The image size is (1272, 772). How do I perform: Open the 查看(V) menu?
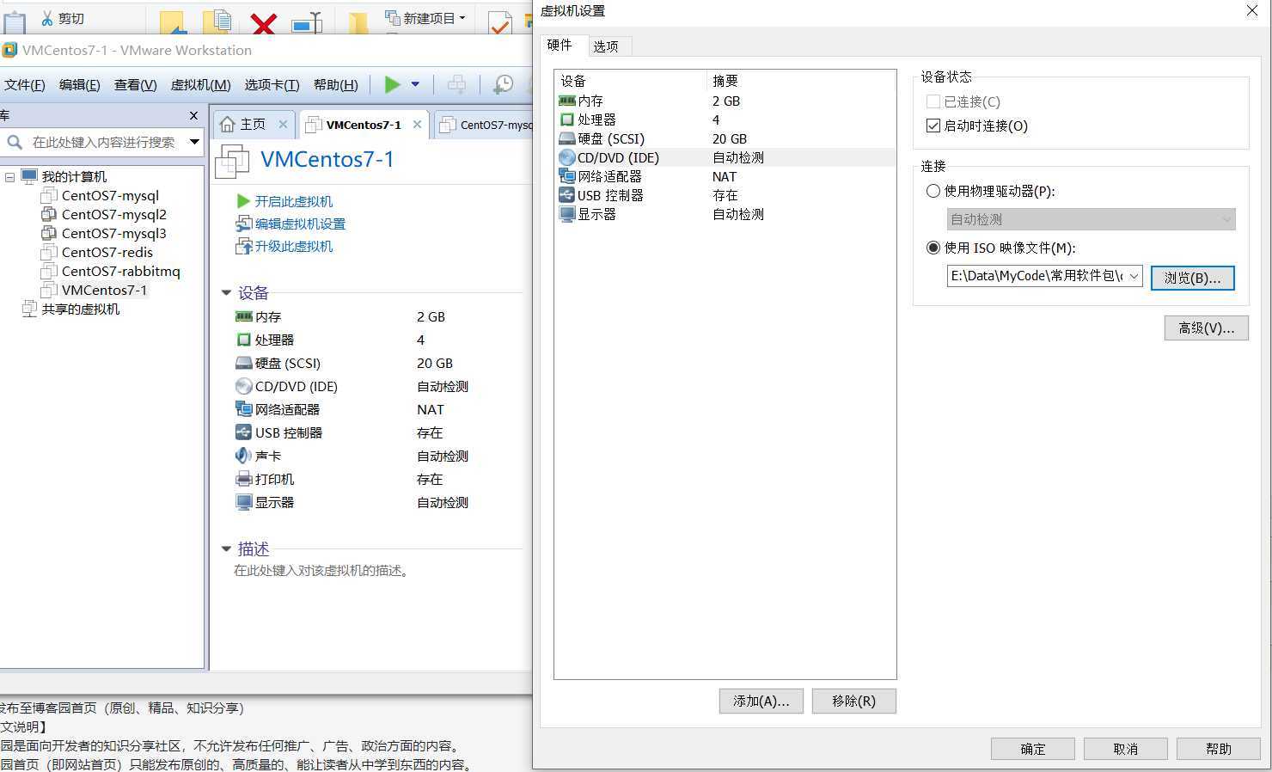136,84
